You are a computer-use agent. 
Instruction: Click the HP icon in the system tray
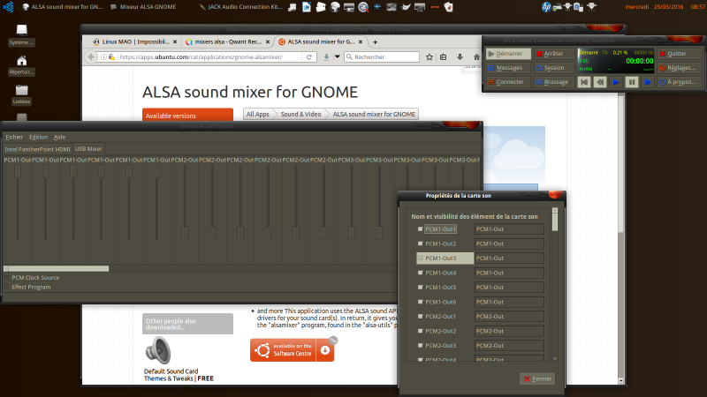pyautogui.click(x=546, y=7)
